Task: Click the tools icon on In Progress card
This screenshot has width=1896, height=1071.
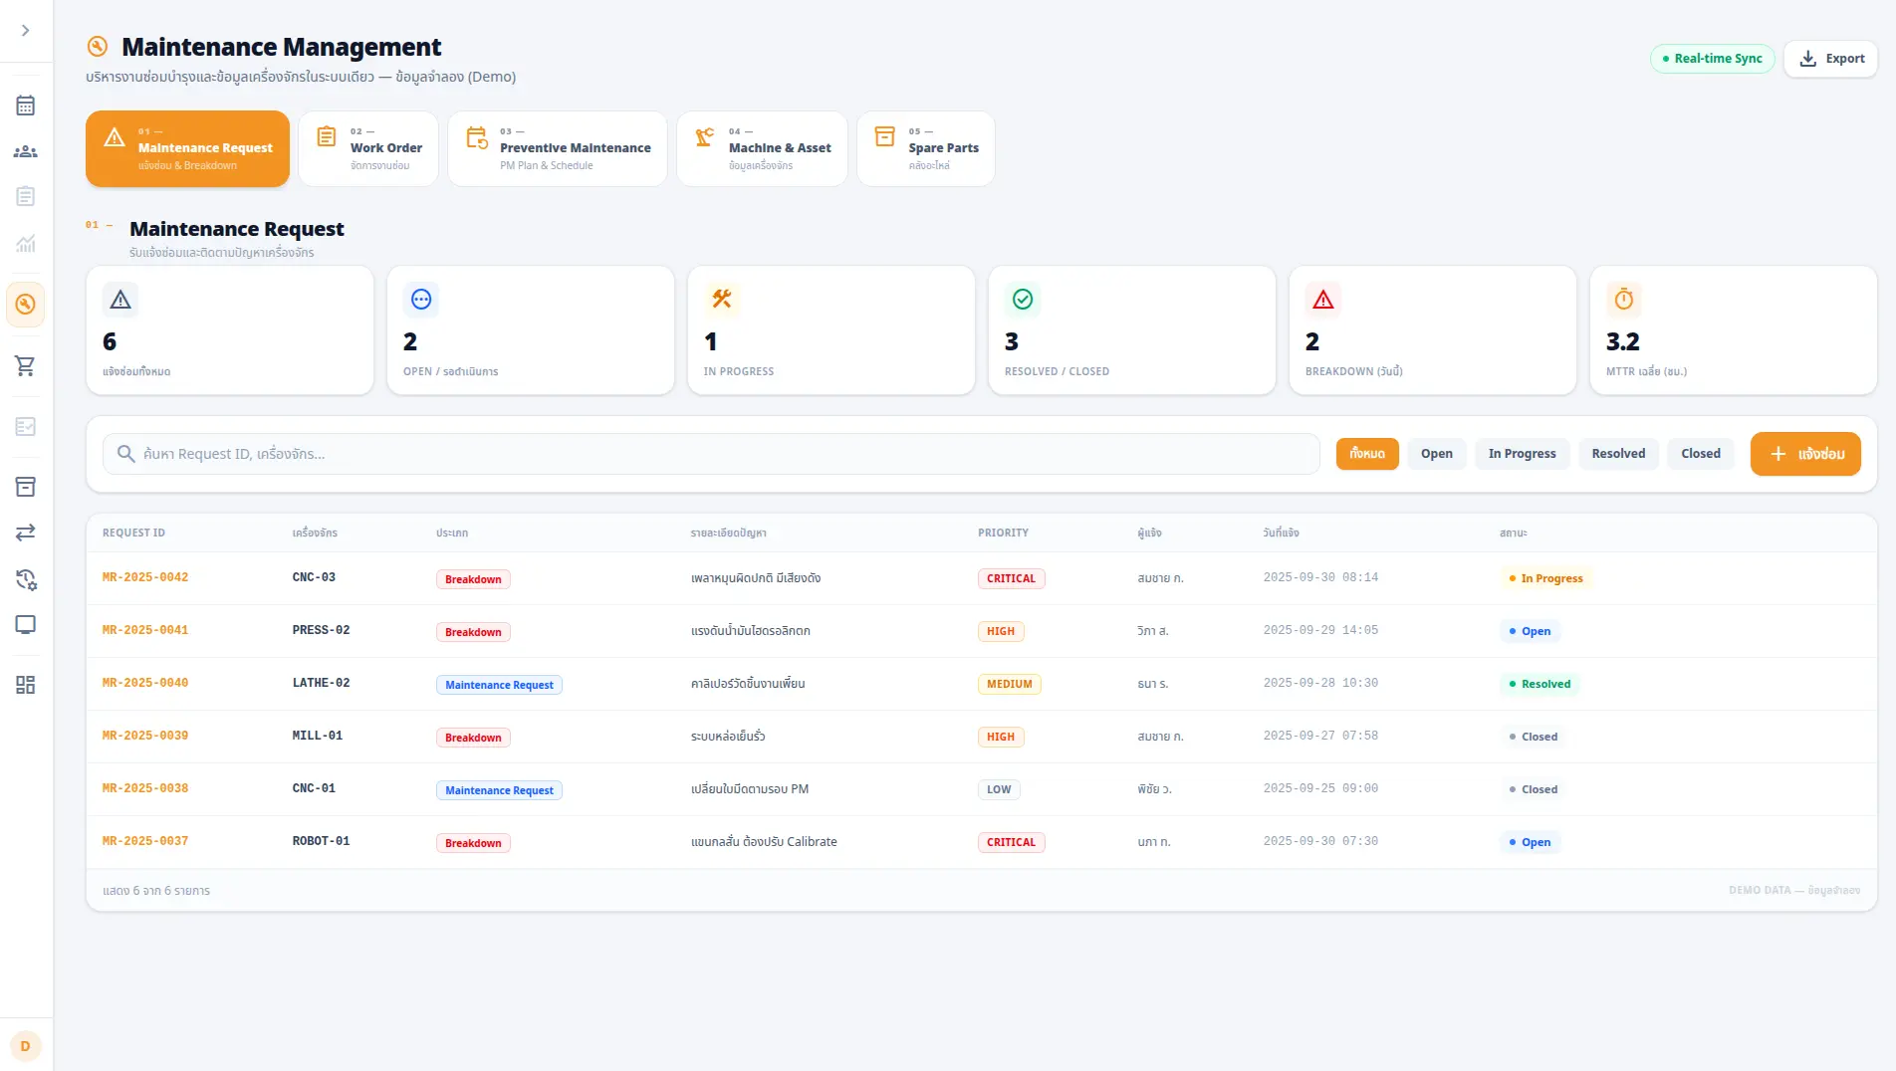Action: click(722, 299)
